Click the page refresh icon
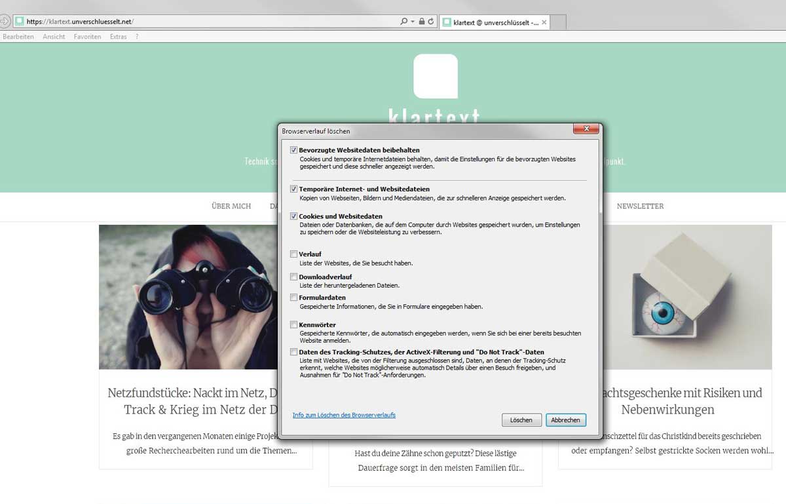 click(x=430, y=22)
